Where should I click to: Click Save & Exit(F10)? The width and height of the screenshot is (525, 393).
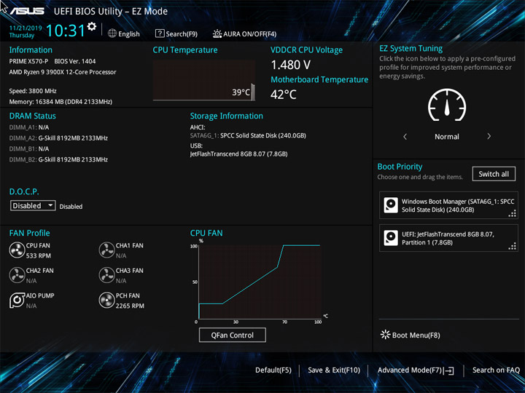[334, 370]
